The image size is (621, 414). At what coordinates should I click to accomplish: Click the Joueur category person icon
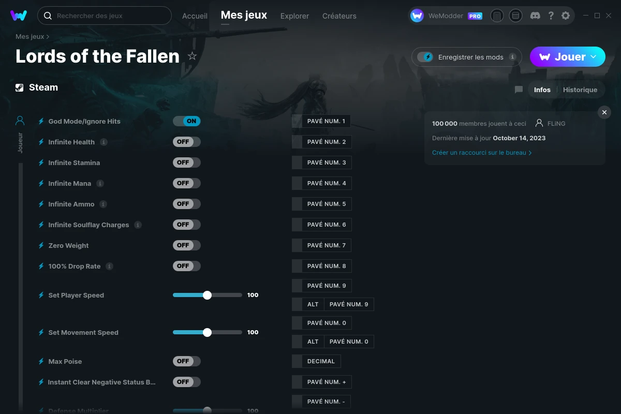[20, 121]
